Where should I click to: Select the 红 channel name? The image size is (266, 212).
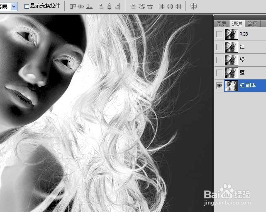[242, 47]
